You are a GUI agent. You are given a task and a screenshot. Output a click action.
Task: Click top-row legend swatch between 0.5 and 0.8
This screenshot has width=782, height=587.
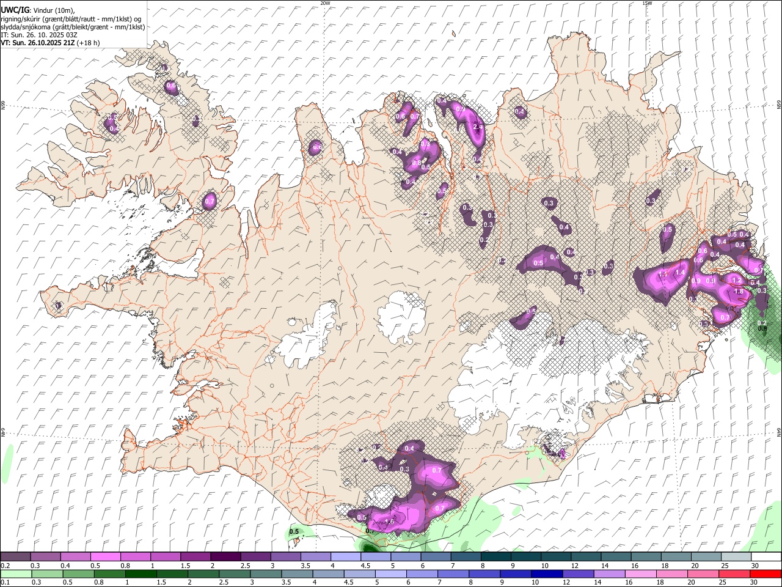(x=106, y=557)
